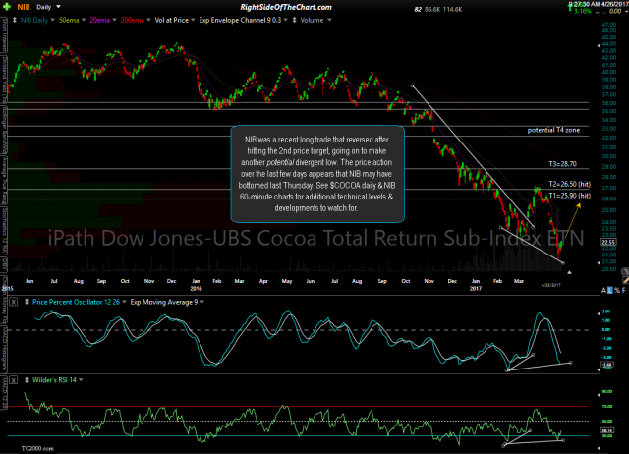
Task: Close the Price Percent Oscillator pane with X
Action: (x=13, y=302)
